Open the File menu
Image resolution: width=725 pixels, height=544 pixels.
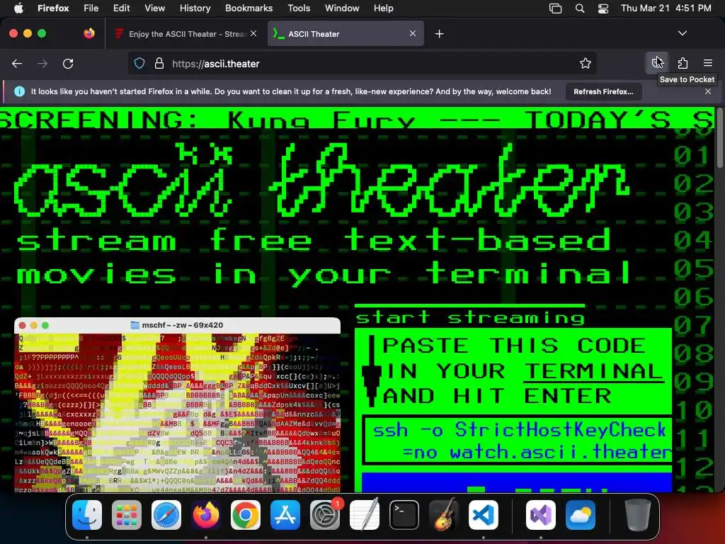[91, 8]
